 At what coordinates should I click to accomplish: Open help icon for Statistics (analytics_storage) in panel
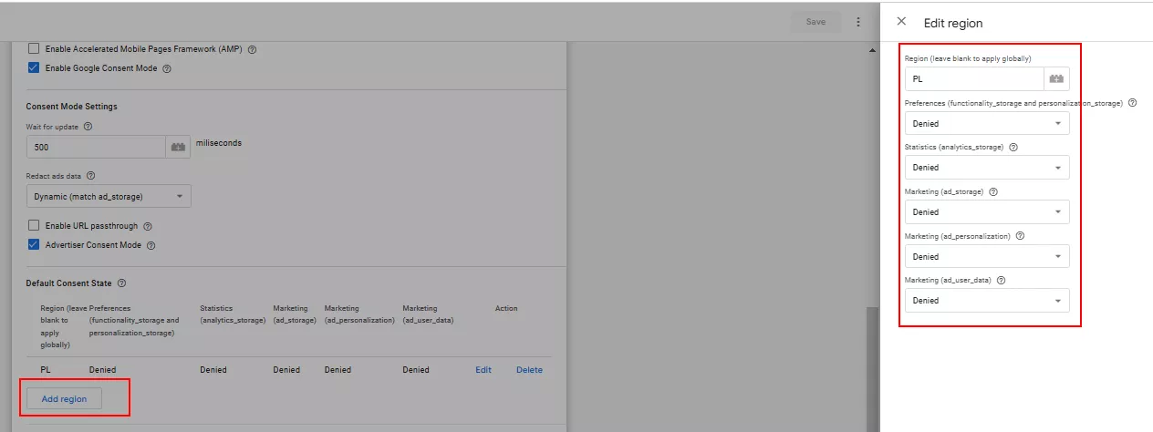click(x=1013, y=147)
